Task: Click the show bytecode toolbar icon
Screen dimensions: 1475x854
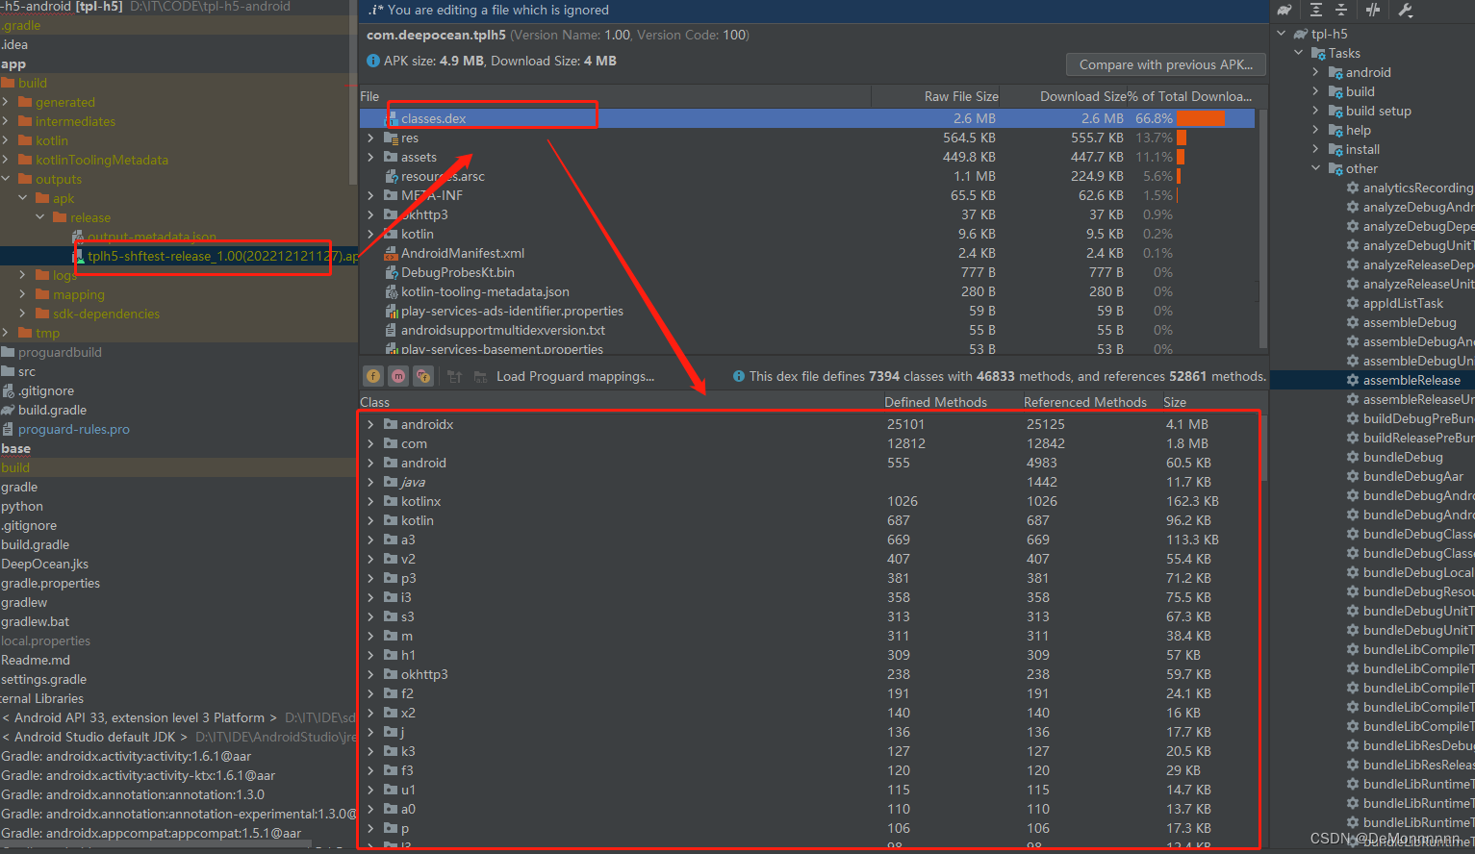Action: [x=455, y=376]
